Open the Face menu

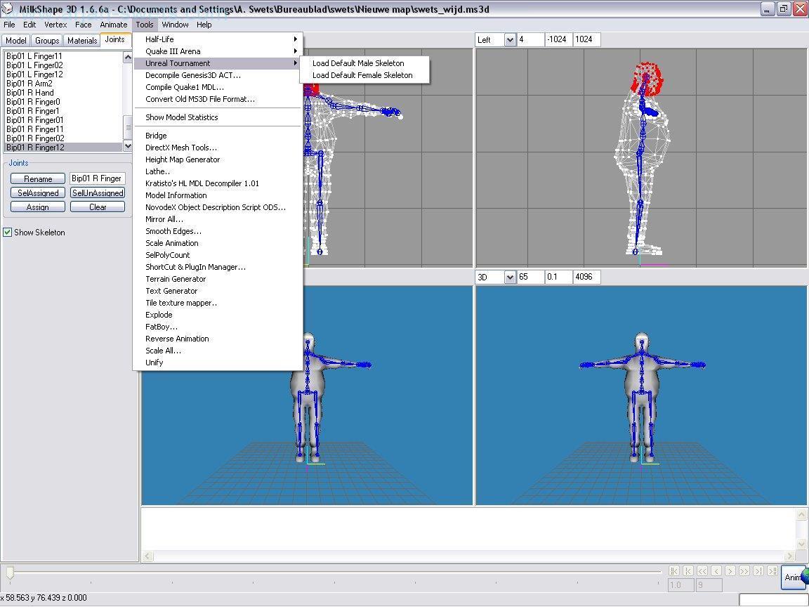[83, 25]
